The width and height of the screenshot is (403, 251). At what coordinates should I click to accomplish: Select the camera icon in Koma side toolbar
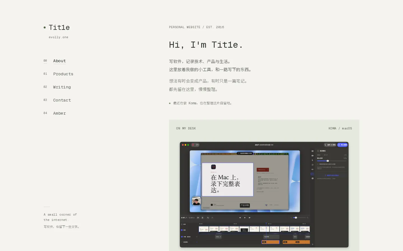(x=313, y=156)
